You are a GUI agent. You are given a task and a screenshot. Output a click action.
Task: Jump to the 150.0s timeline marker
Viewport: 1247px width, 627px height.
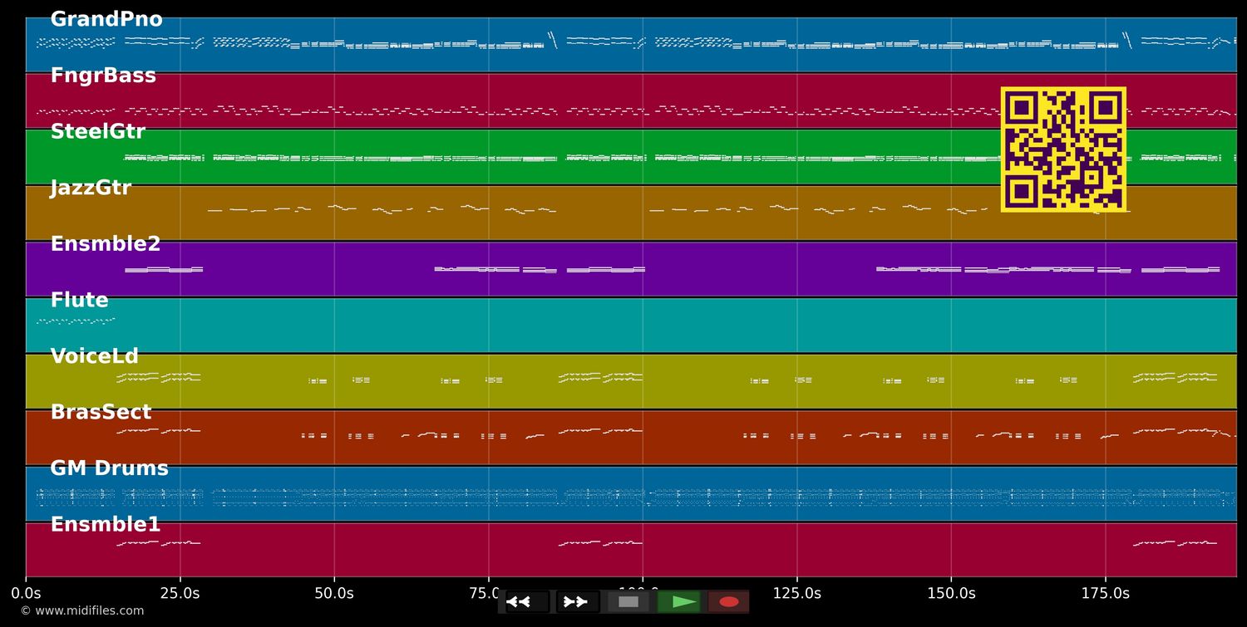[951, 593]
